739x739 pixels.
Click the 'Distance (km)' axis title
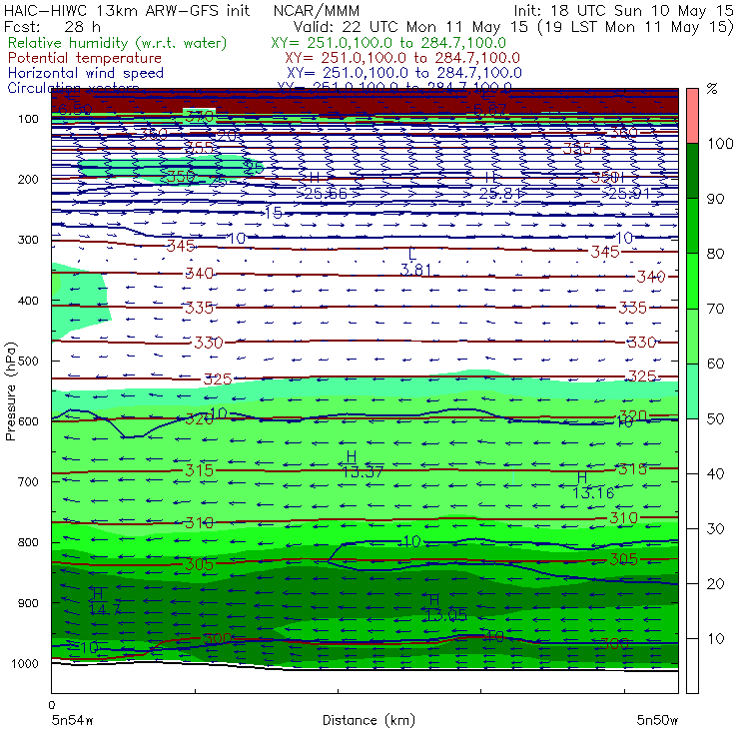369,720
